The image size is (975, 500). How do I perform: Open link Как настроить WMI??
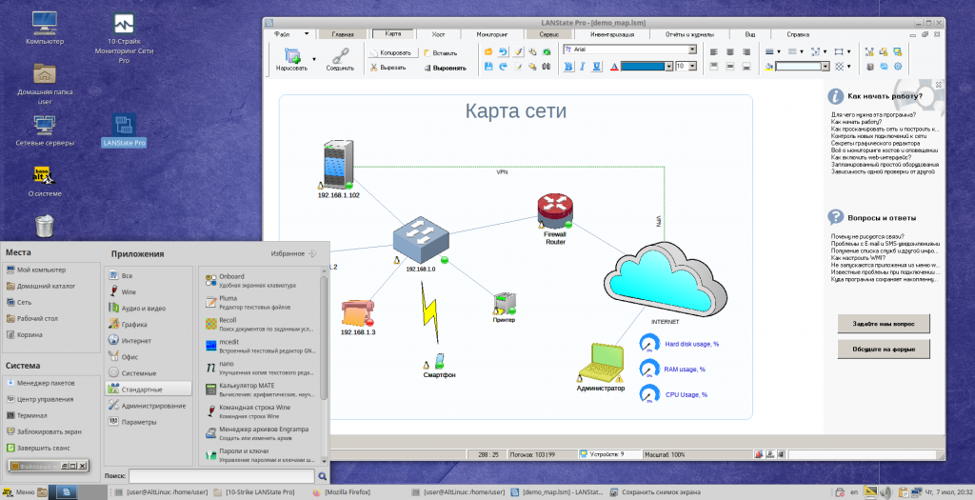point(858,257)
